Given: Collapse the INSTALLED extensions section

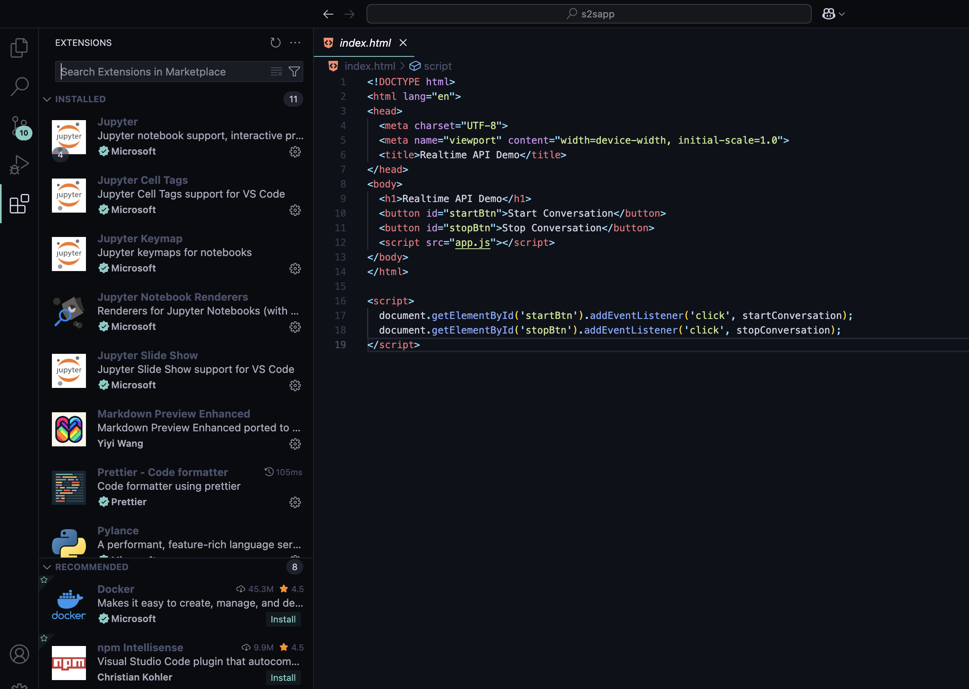Looking at the screenshot, I should 47,99.
